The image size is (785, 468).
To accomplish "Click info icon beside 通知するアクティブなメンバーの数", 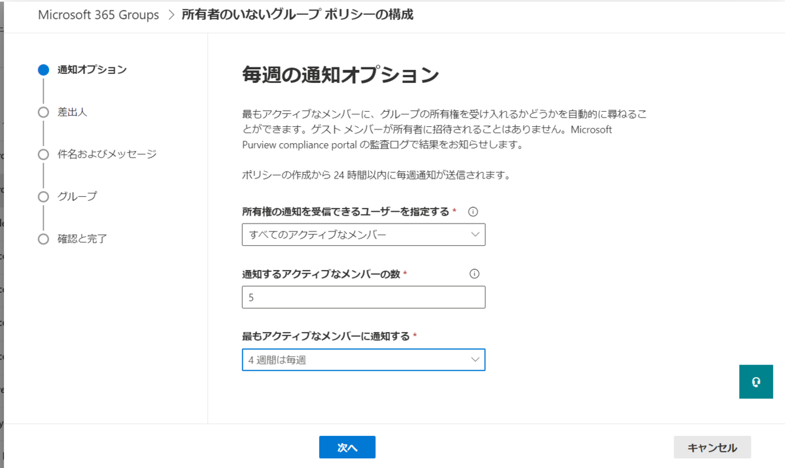I will (x=475, y=274).
